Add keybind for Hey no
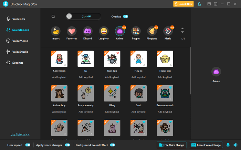Screen dimensions: 241x150 pyautogui.click(x=138, y=77)
